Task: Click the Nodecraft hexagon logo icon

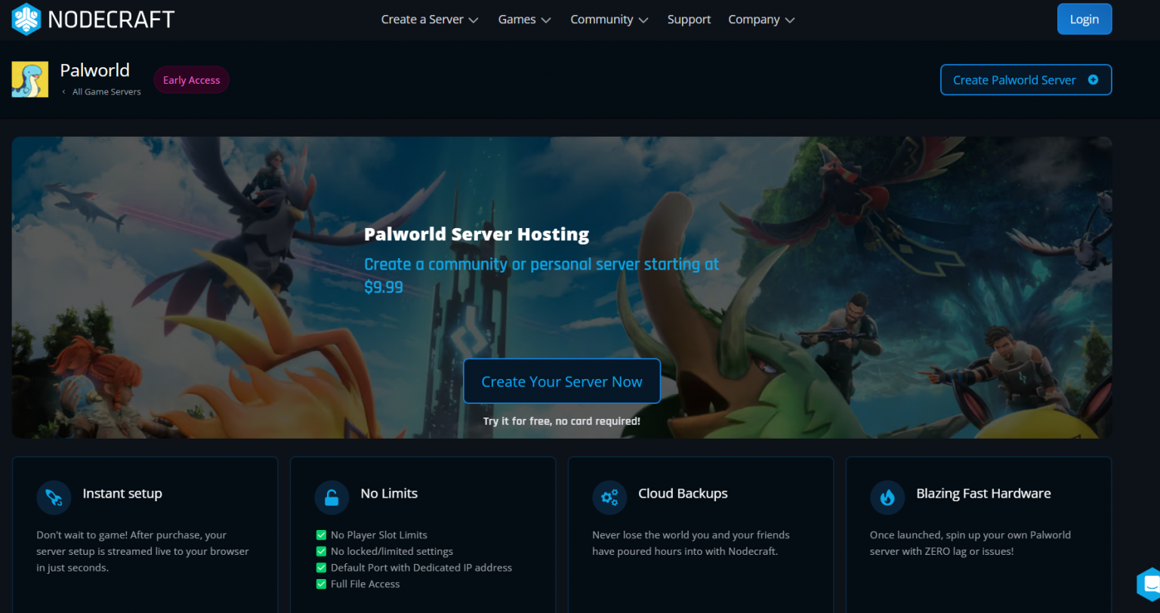Action: click(x=26, y=20)
